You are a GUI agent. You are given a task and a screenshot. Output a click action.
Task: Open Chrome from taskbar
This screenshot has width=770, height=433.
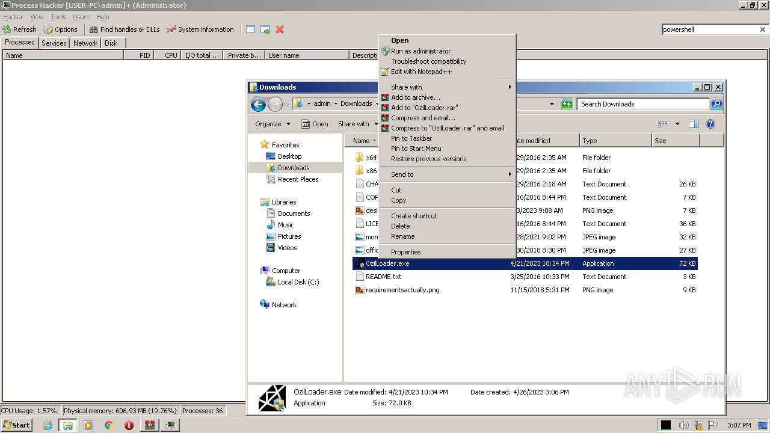[109, 425]
